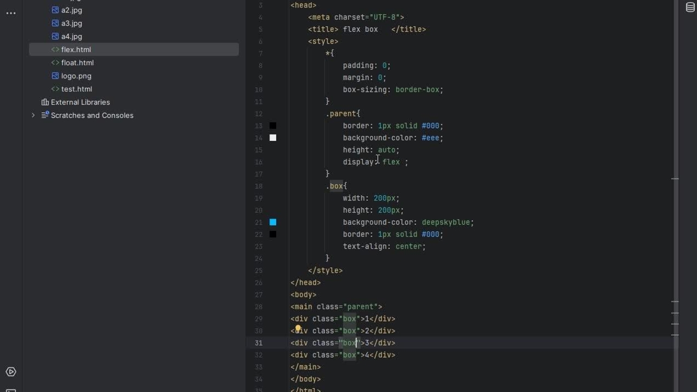
Task: Open the More tool windows ellipsis
Action: click(x=11, y=13)
